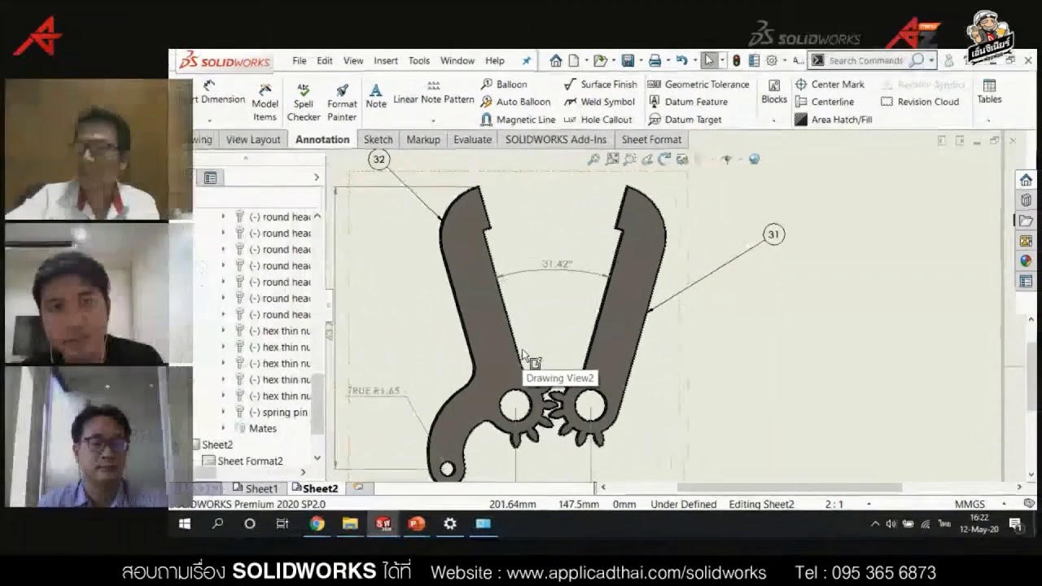This screenshot has width=1042, height=586.
Task: Open File Explorer from the taskbar
Action: coord(350,523)
